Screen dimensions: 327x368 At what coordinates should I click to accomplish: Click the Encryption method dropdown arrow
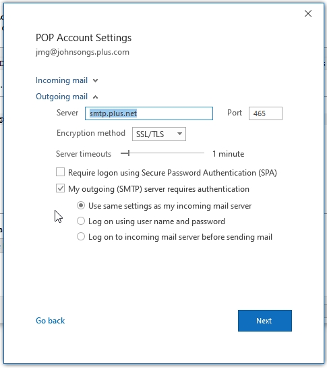[179, 134]
